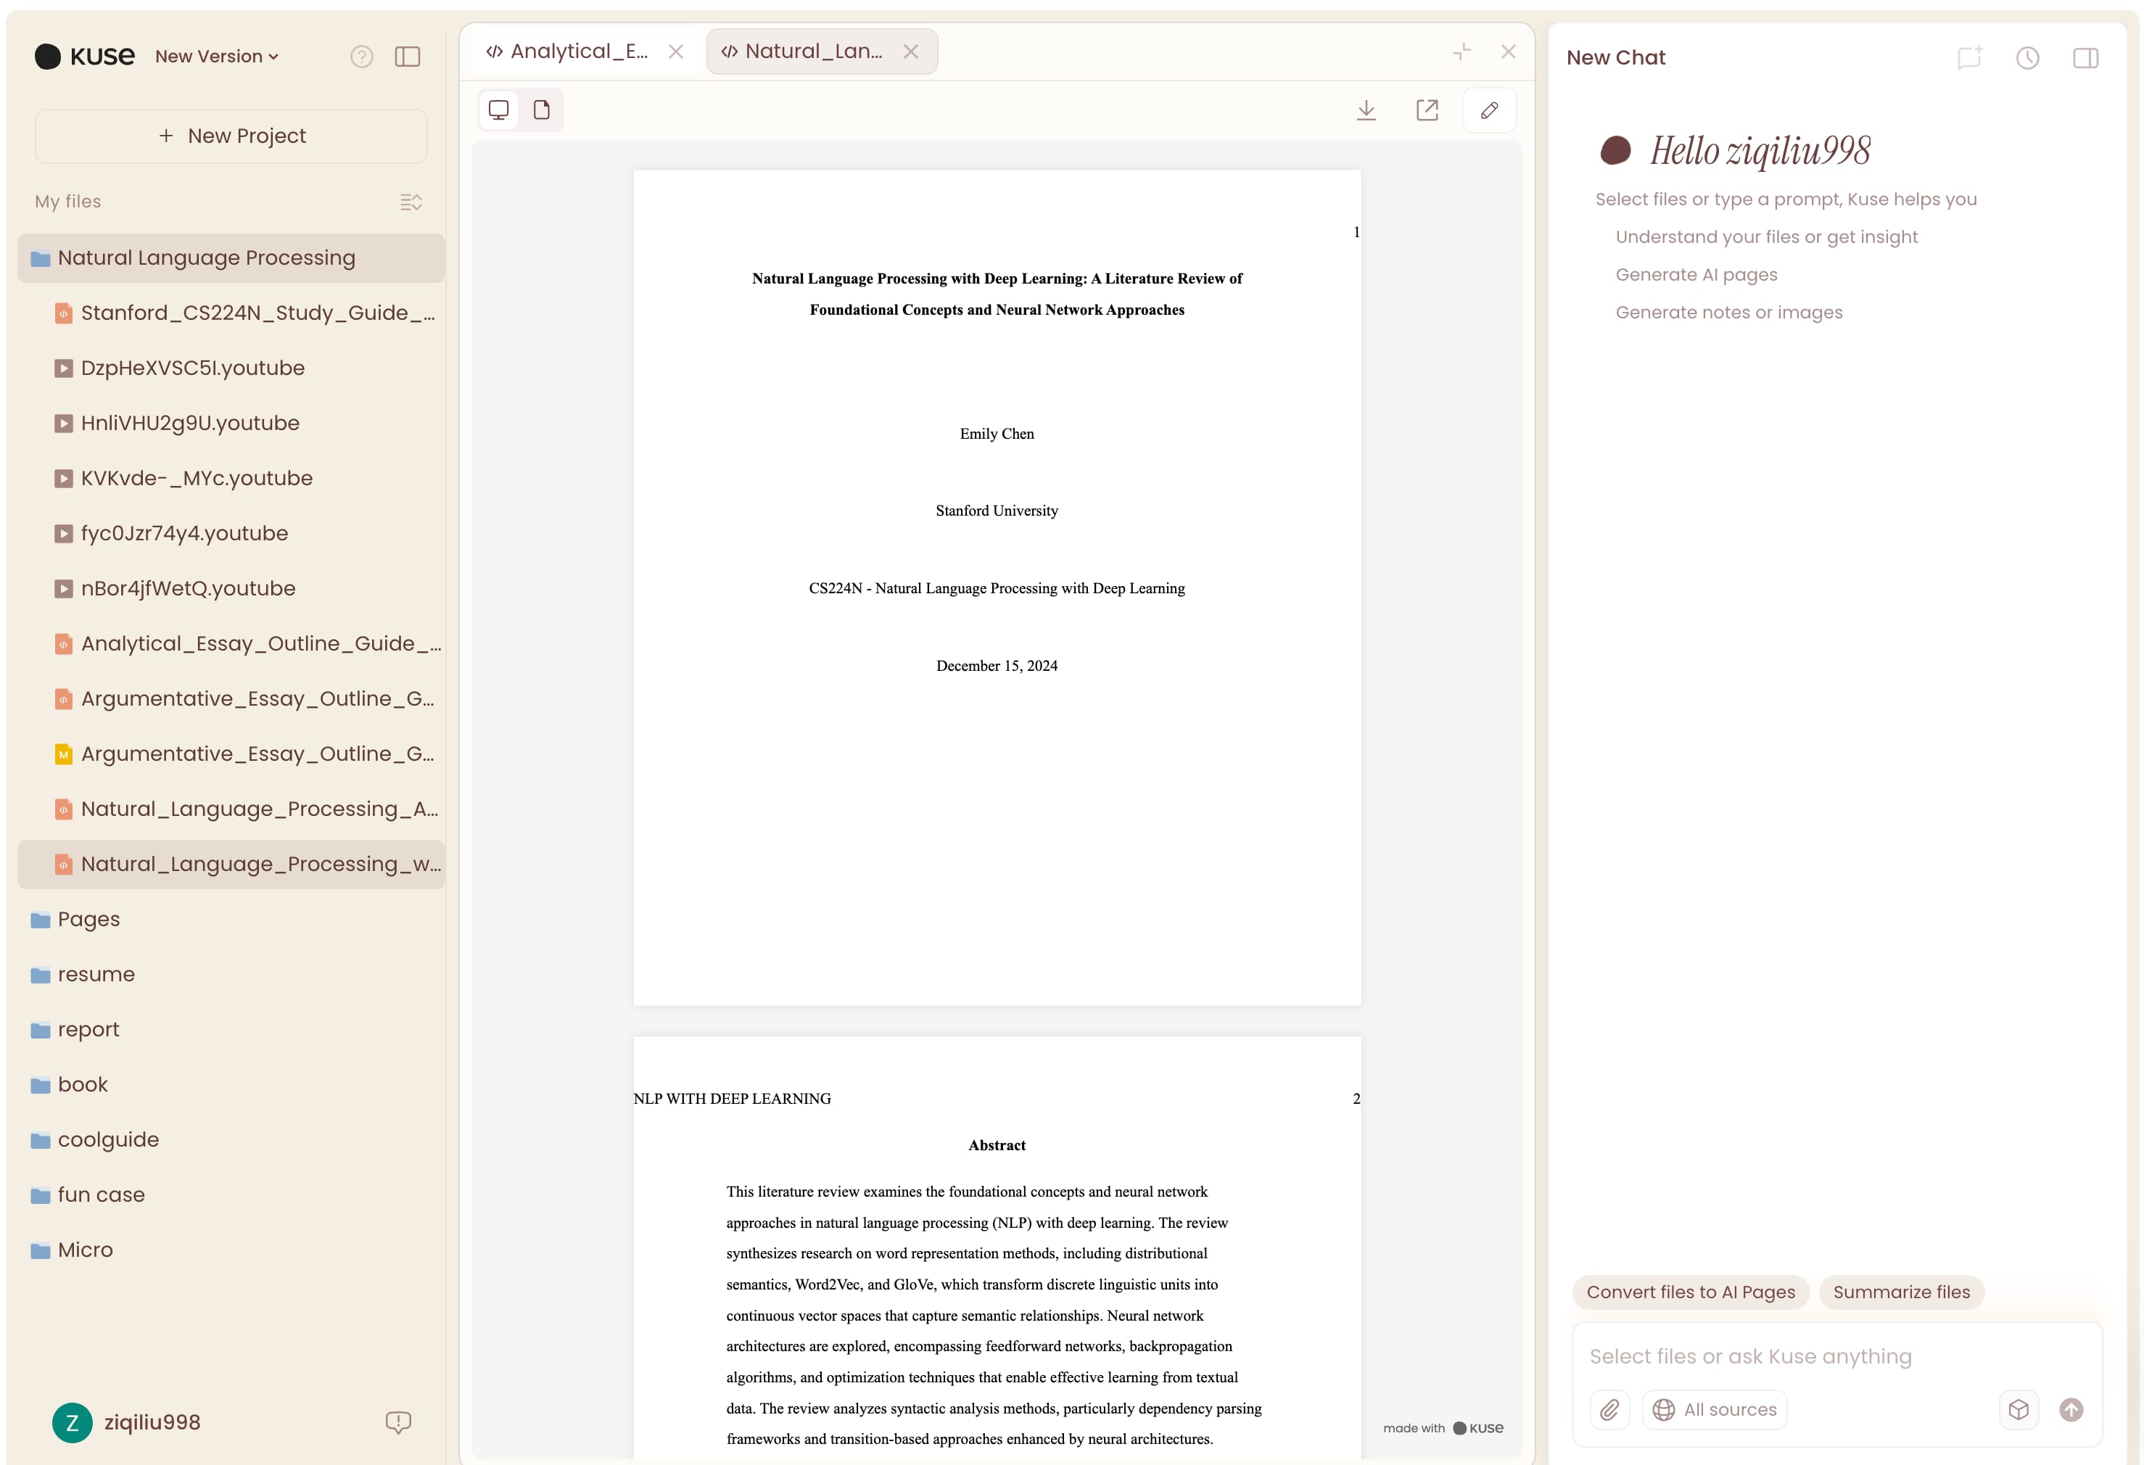Expand the book folder

231,1085
